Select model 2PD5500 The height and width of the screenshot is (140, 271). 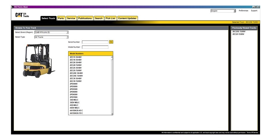pos(74,89)
